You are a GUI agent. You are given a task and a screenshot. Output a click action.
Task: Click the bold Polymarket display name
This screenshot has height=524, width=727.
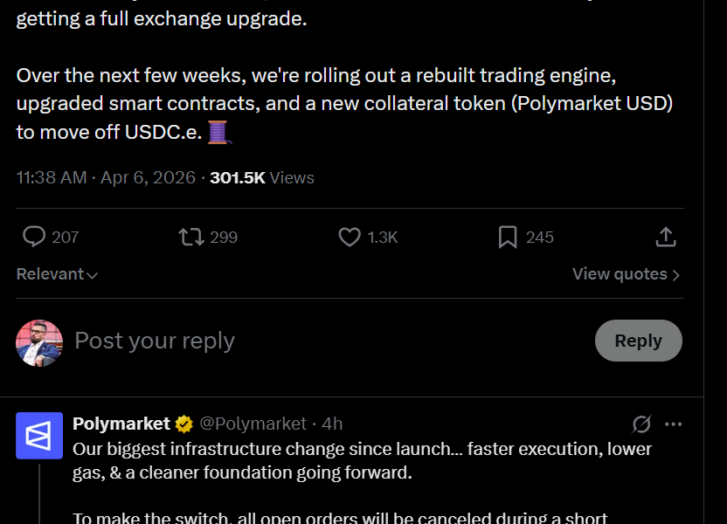click(x=121, y=424)
